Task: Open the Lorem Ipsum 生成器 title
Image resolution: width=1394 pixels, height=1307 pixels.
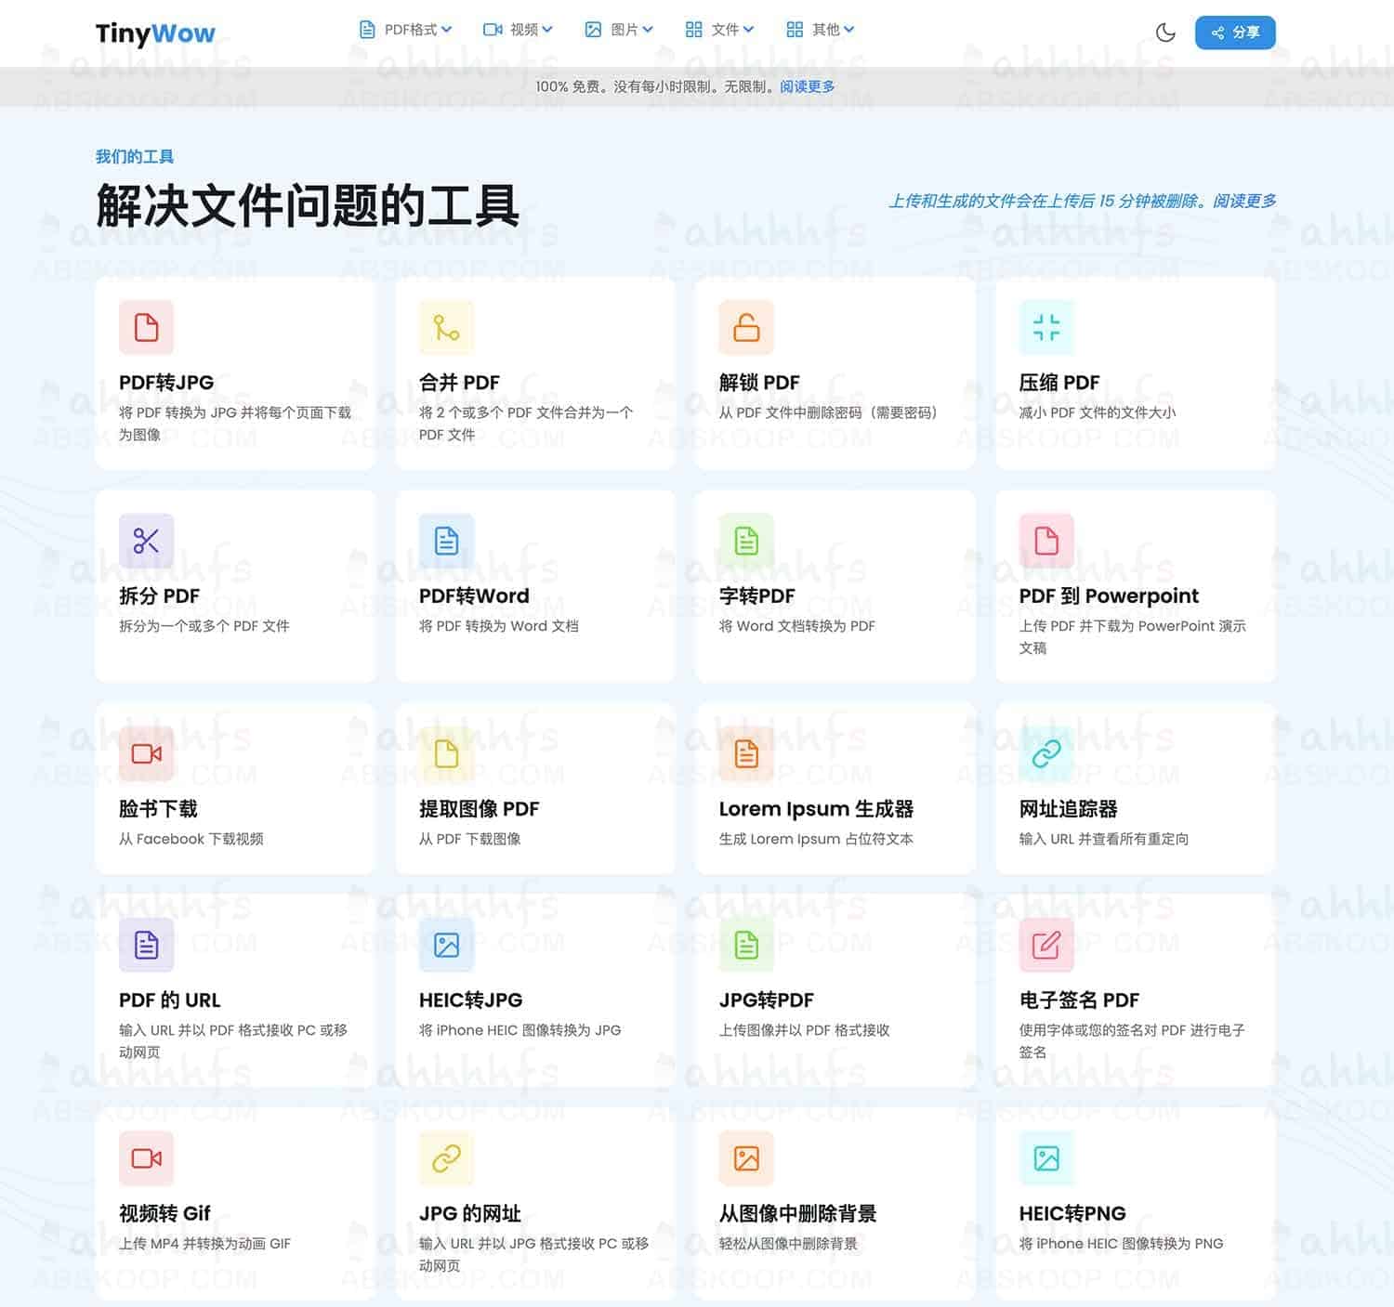Action: 816,809
